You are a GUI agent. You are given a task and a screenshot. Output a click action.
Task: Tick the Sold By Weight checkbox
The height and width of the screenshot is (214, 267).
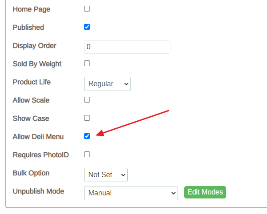[87, 63]
